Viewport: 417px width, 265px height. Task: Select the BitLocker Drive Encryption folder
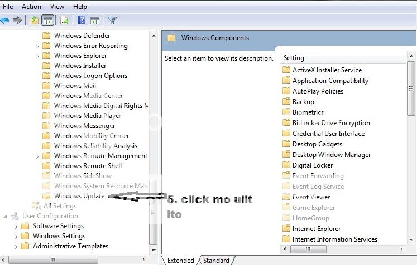pyautogui.click(x=331, y=123)
